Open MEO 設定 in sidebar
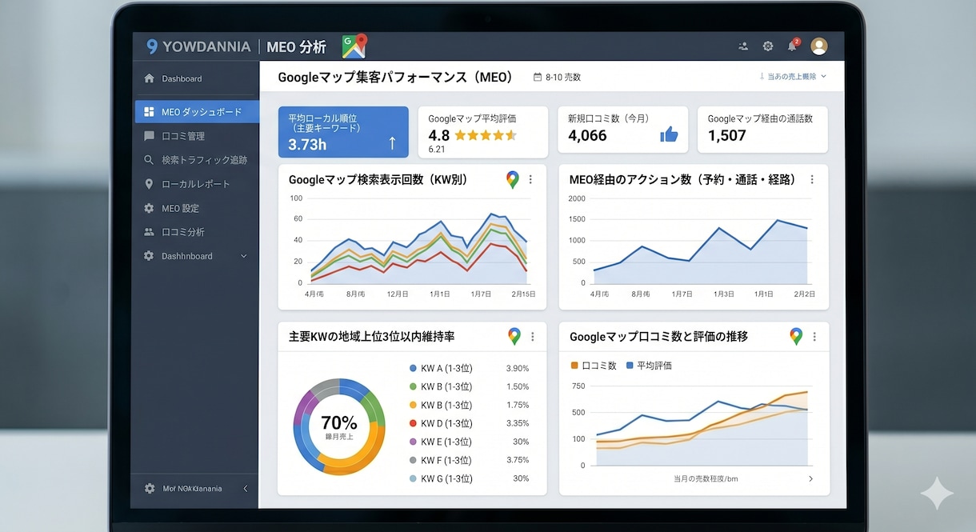This screenshot has height=532, width=976. click(196, 208)
